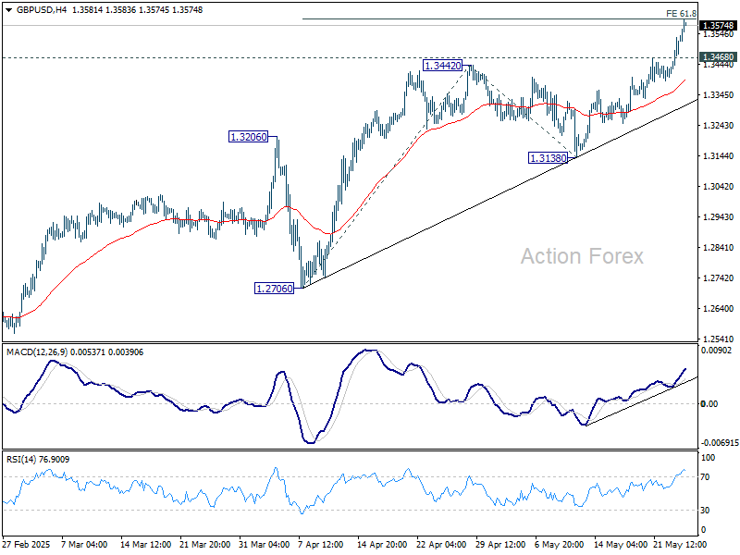Click the 1.34680 dashed level price tag
The width and height of the screenshot is (740, 555).
[718, 57]
